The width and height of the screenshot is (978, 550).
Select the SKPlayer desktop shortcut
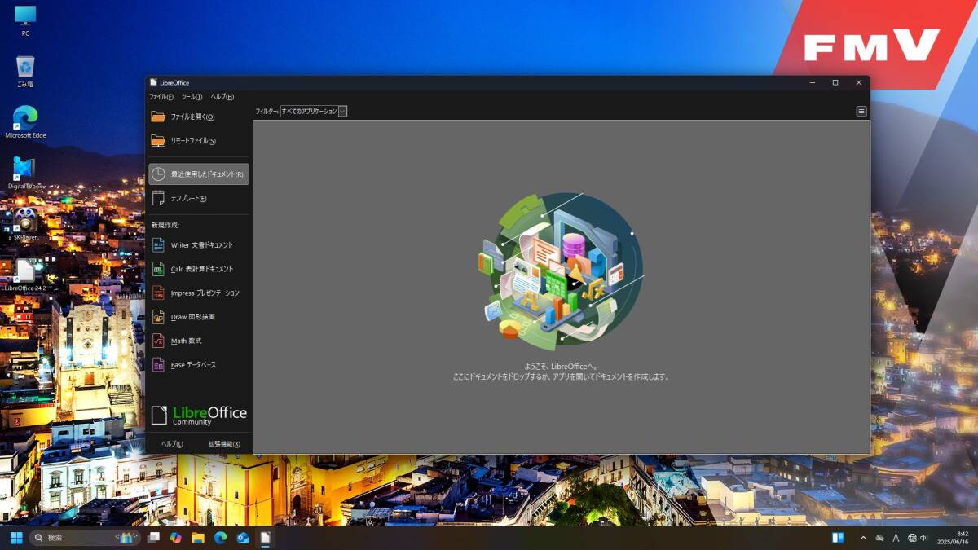[x=25, y=224]
